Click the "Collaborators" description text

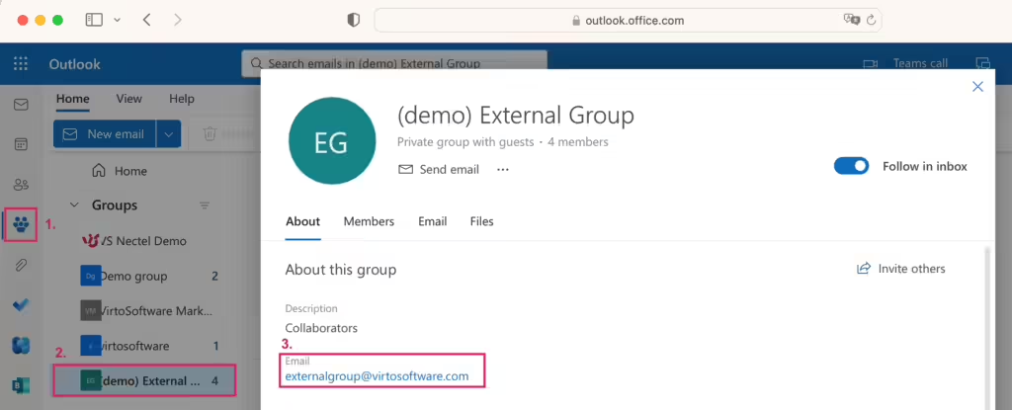(321, 328)
